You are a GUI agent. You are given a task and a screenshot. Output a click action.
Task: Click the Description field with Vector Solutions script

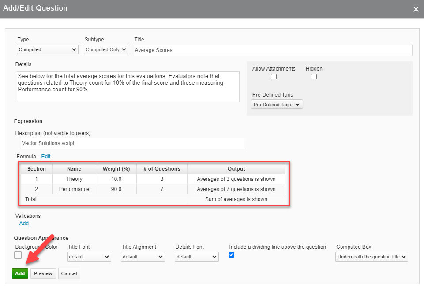pos(132,143)
